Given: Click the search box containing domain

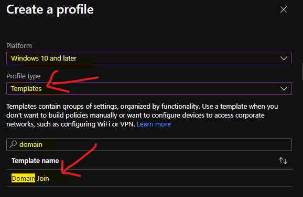Looking at the screenshot, I should pos(149,145).
